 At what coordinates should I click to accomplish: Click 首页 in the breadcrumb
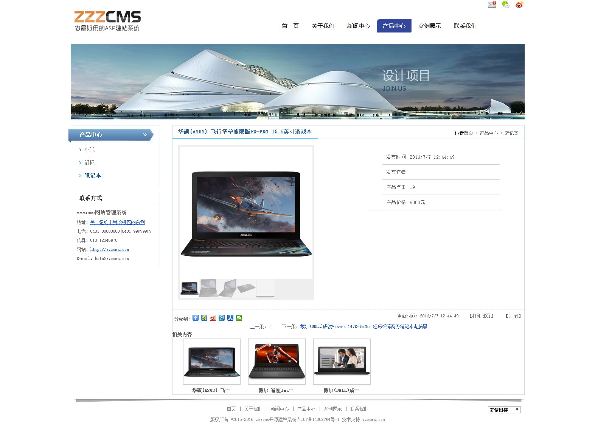(468, 133)
